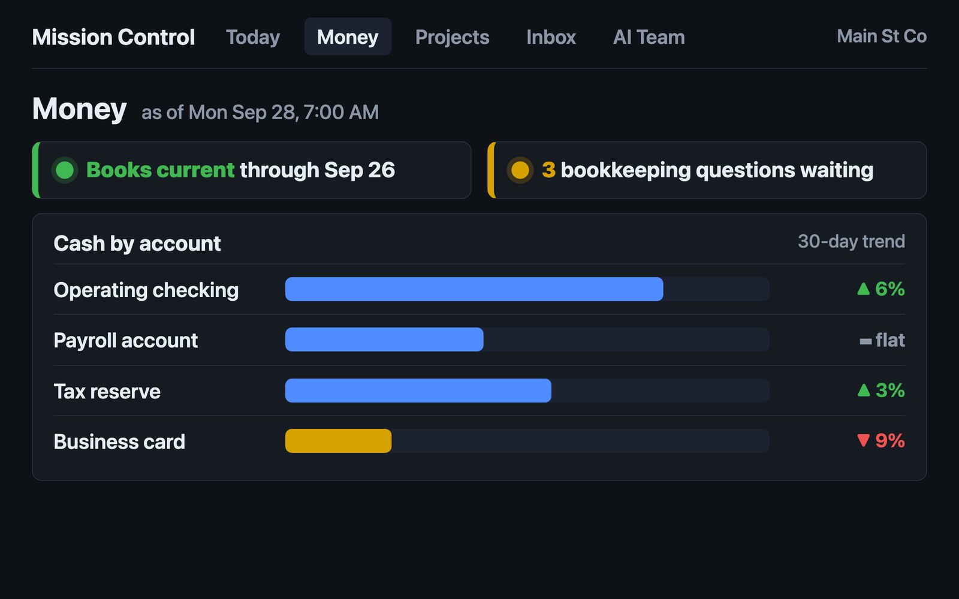Go to the Inbox tab

(x=551, y=37)
